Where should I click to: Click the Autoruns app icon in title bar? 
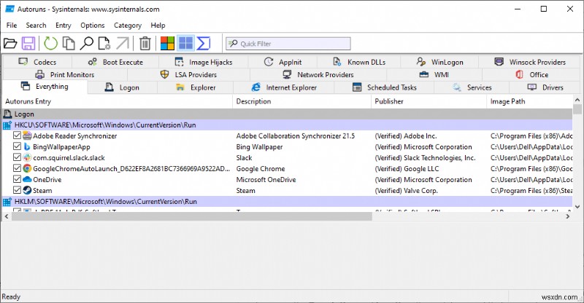[x=9, y=9]
